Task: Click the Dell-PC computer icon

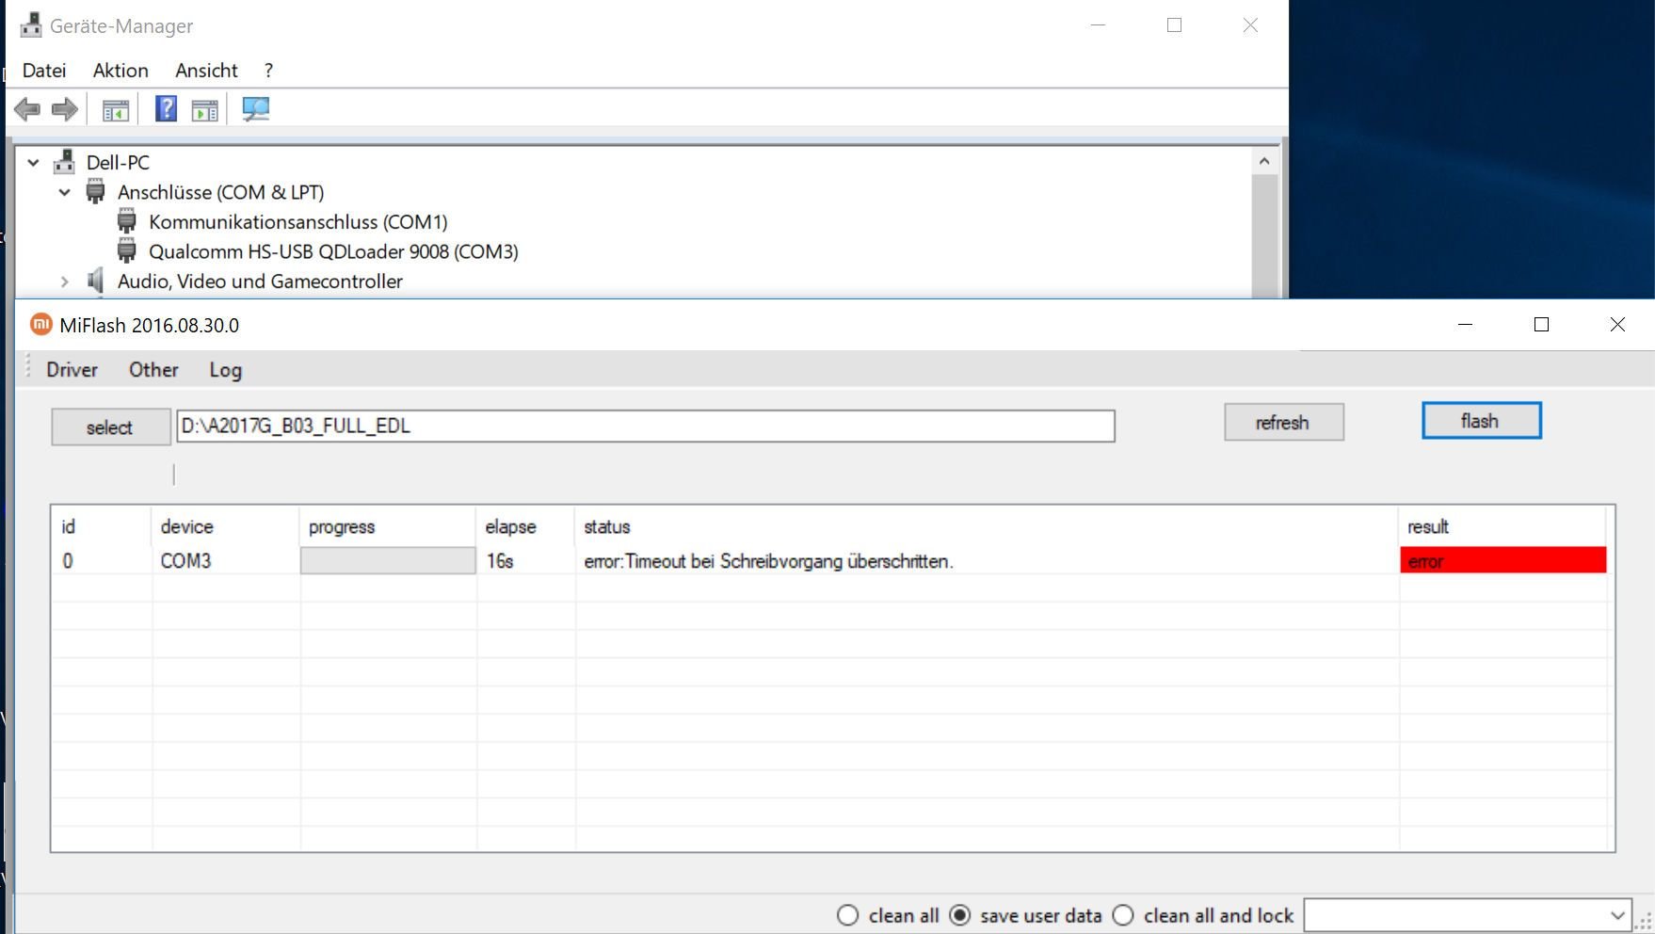Action: click(x=64, y=162)
